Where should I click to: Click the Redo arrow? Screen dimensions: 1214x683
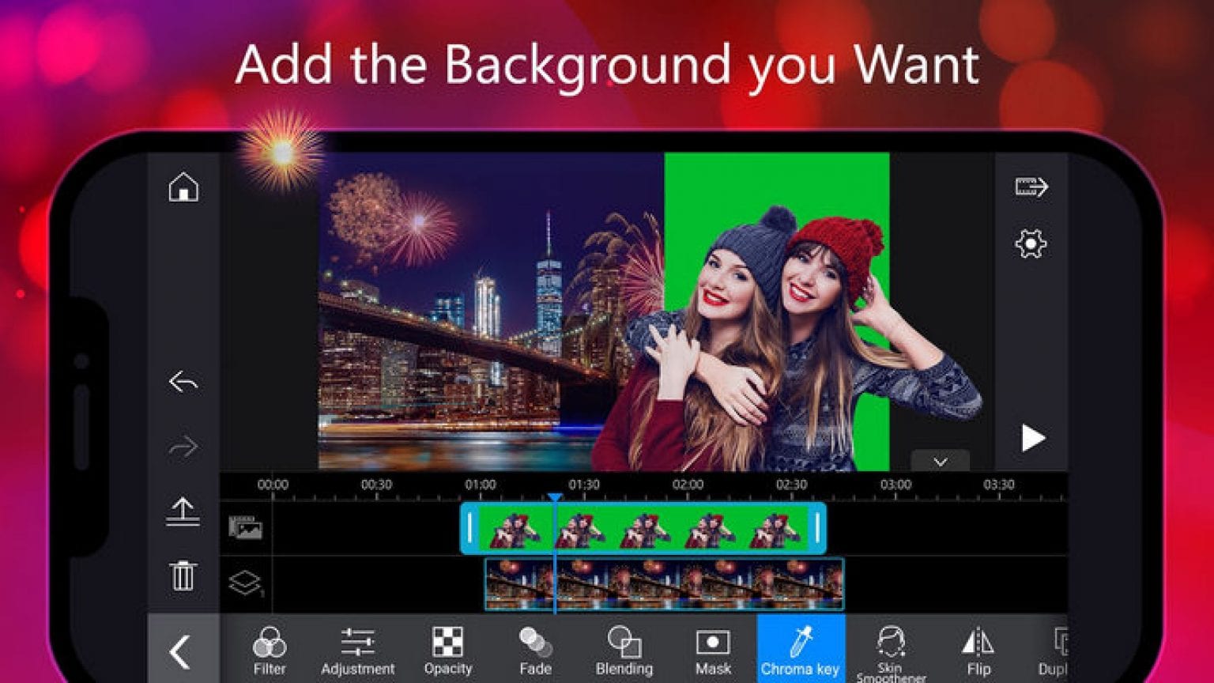tap(183, 447)
